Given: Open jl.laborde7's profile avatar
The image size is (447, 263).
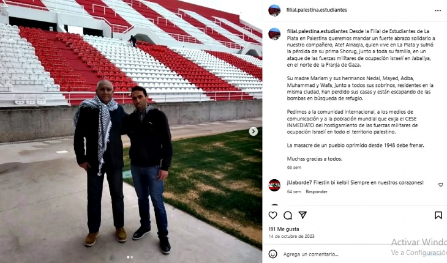Looking at the screenshot, I should click(x=274, y=185).
